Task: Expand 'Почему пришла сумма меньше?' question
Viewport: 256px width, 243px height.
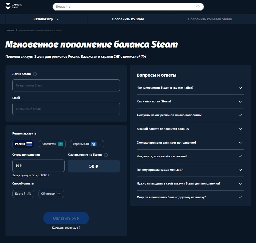Action: [x=190, y=170]
